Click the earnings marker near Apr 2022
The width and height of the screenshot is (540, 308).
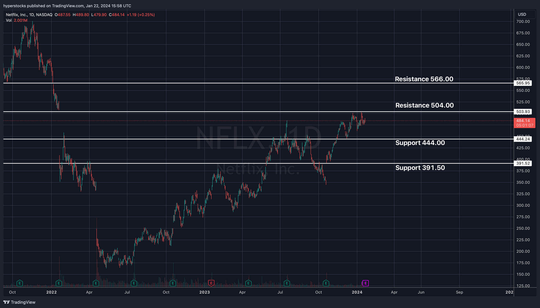click(96, 283)
